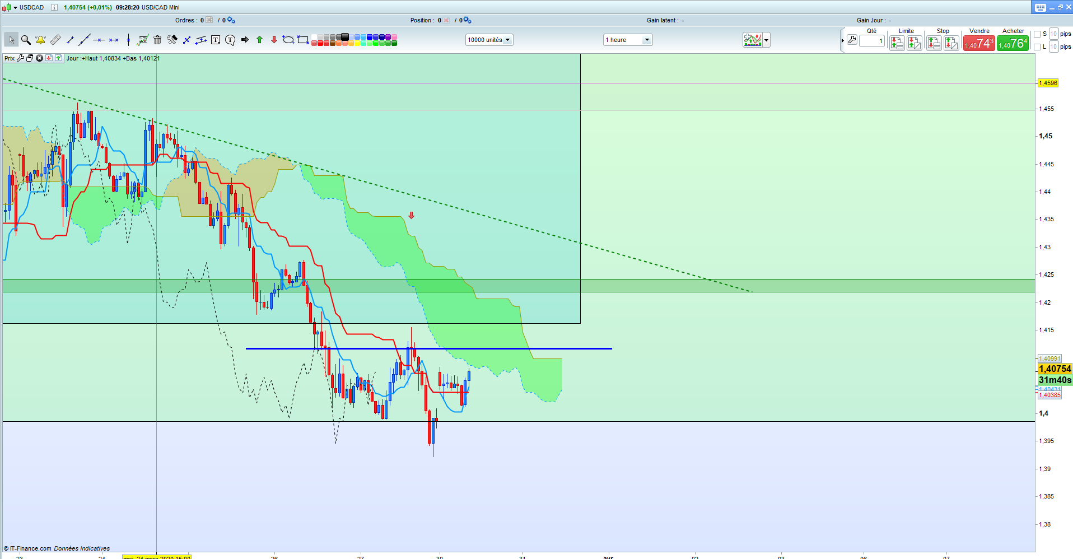The height and width of the screenshot is (559, 1073).
Task: Open the price alert bell tool
Action: [x=40, y=40]
